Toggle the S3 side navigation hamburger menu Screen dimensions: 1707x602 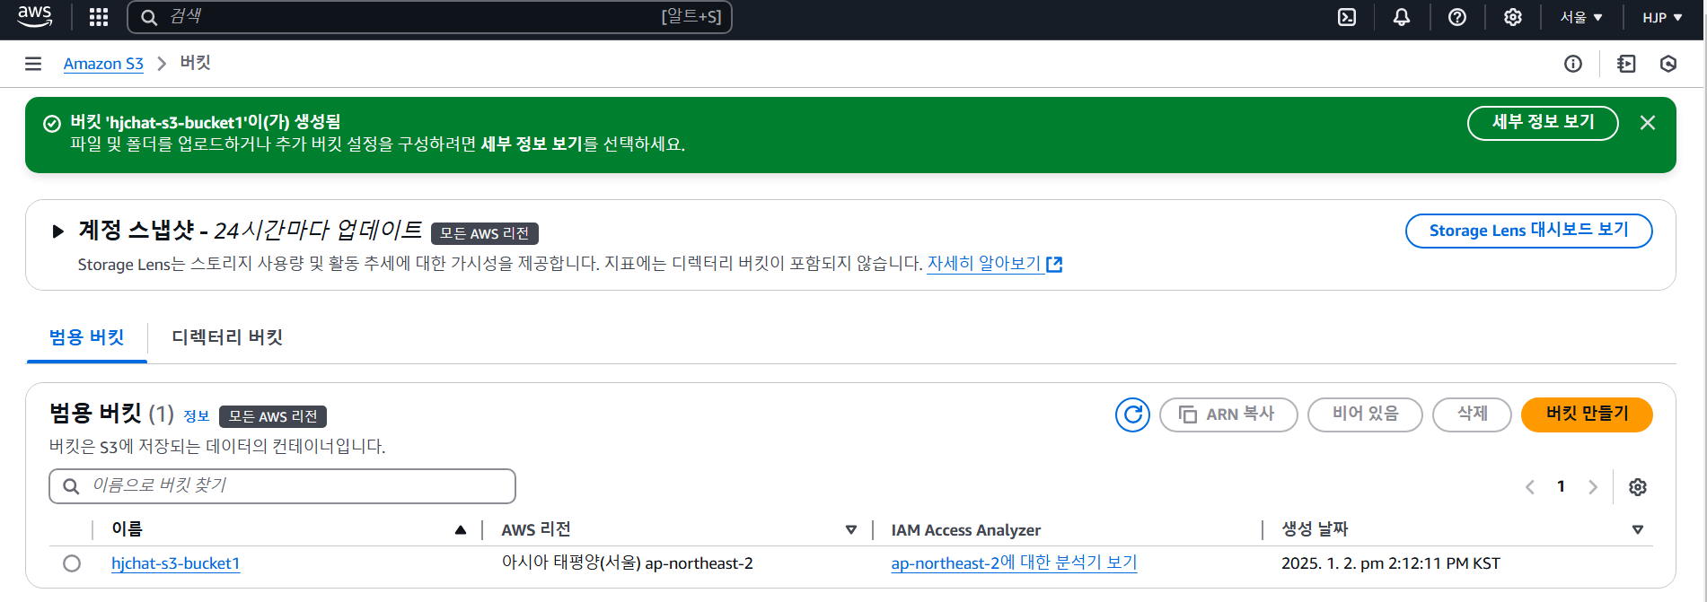pos(33,64)
